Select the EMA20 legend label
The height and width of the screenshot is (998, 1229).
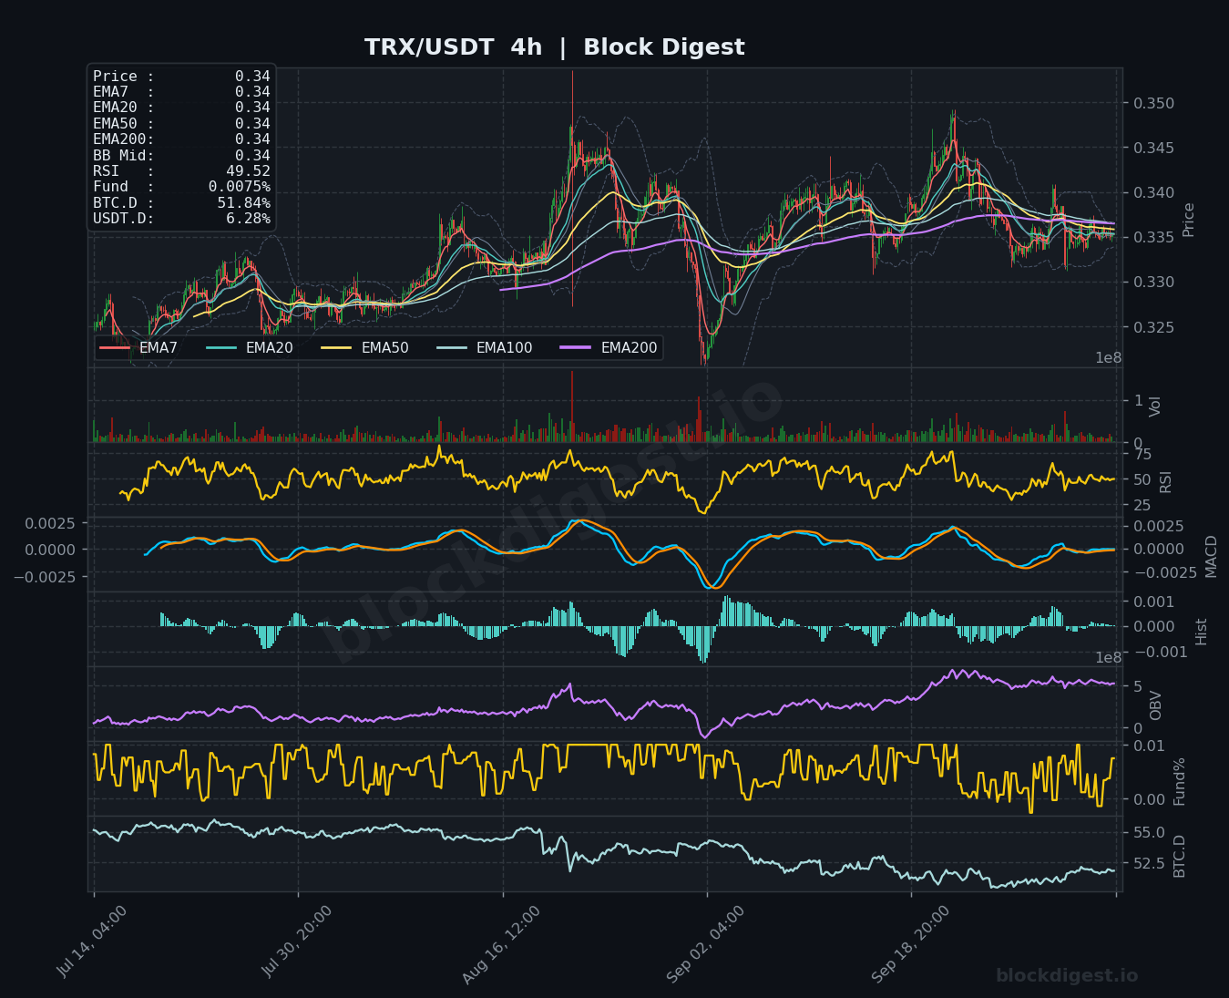270,348
